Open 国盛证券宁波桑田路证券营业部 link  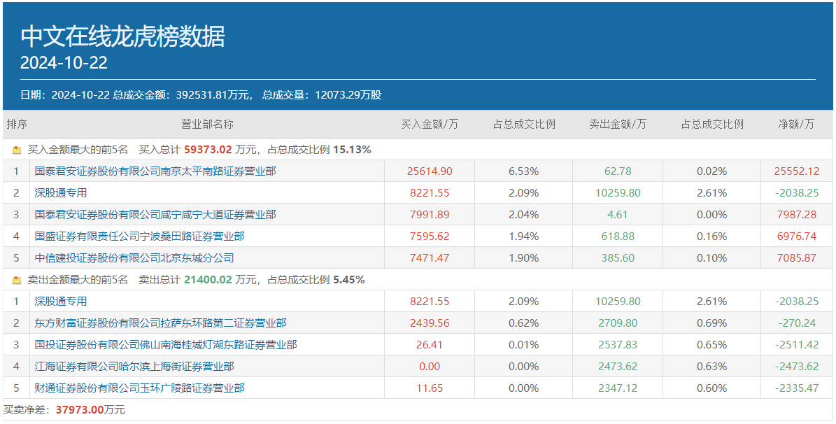pyautogui.click(x=140, y=236)
